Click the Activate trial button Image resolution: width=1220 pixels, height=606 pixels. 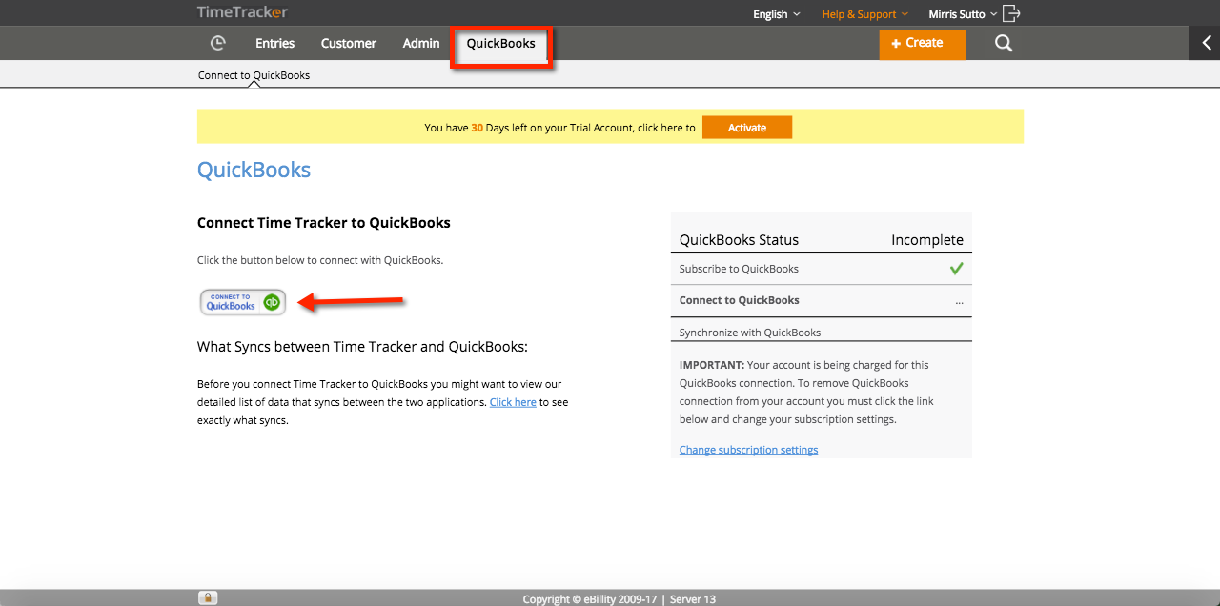tap(747, 128)
